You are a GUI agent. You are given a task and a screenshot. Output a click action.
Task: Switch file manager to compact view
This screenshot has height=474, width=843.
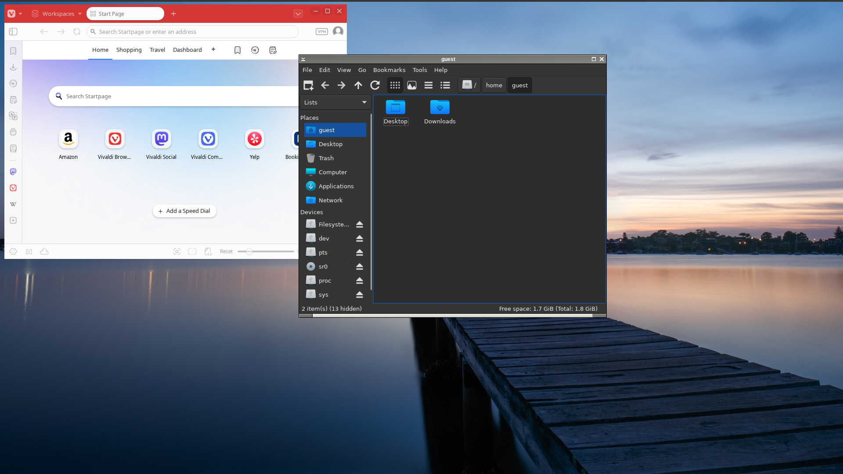coord(429,85)
